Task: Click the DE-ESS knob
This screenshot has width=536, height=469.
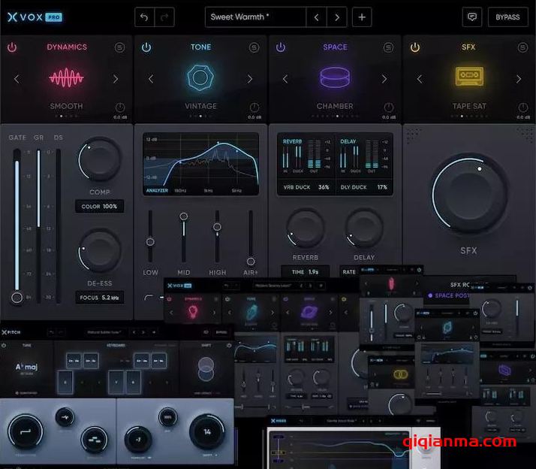Action: pos(100,251)
